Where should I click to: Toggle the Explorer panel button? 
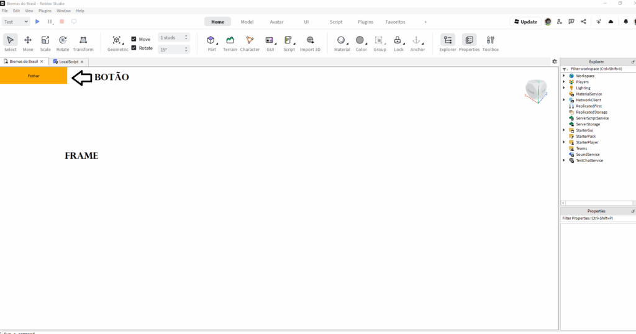click(448, 43)
